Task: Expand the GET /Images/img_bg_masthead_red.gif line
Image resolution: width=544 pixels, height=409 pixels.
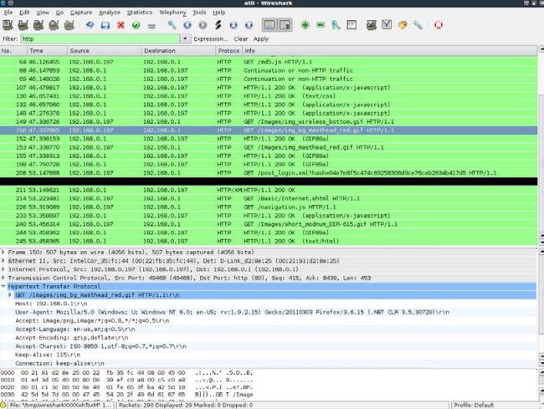Action: click(10, 295)
